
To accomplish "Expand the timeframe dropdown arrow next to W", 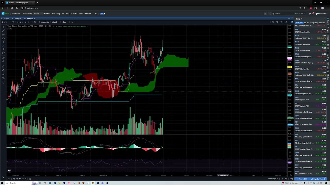I will pos(31,22).
